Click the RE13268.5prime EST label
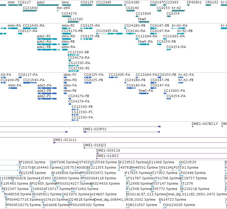227x209 pixels. [x=32, y=173]
